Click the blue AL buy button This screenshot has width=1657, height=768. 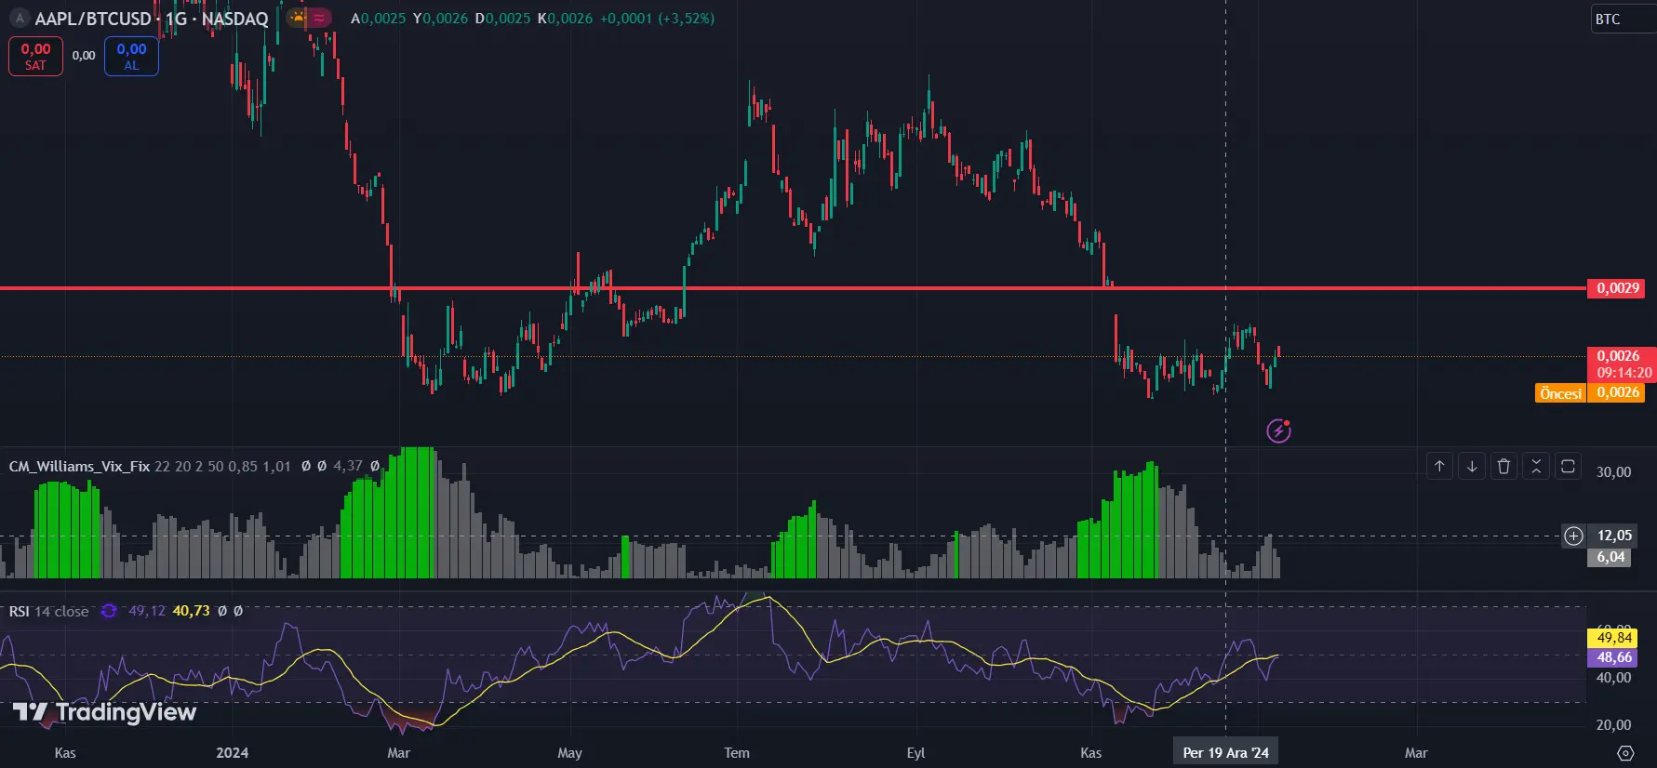(131, 56)
